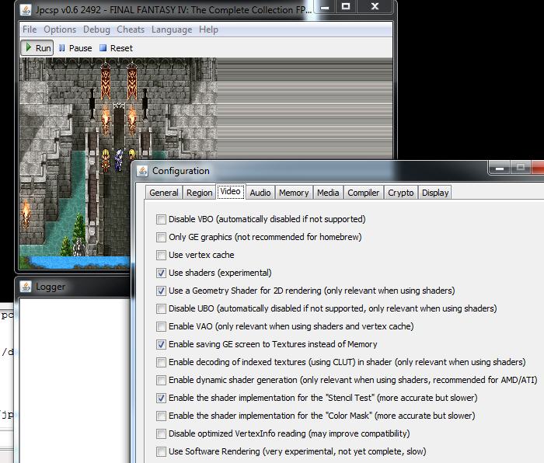Select the Compiler tab
Image resolution: width=544 pixels, height=463 pixels.
[x=364, y=193]
